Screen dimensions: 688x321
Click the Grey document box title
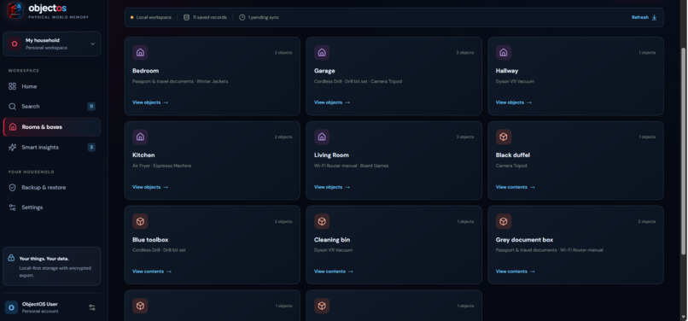click(524, 240)
